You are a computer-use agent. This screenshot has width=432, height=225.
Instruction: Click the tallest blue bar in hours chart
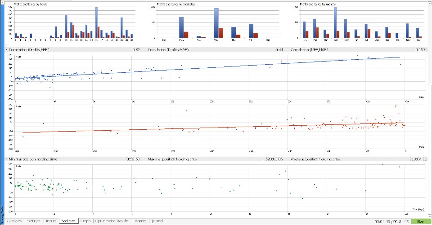coord(97,22)
